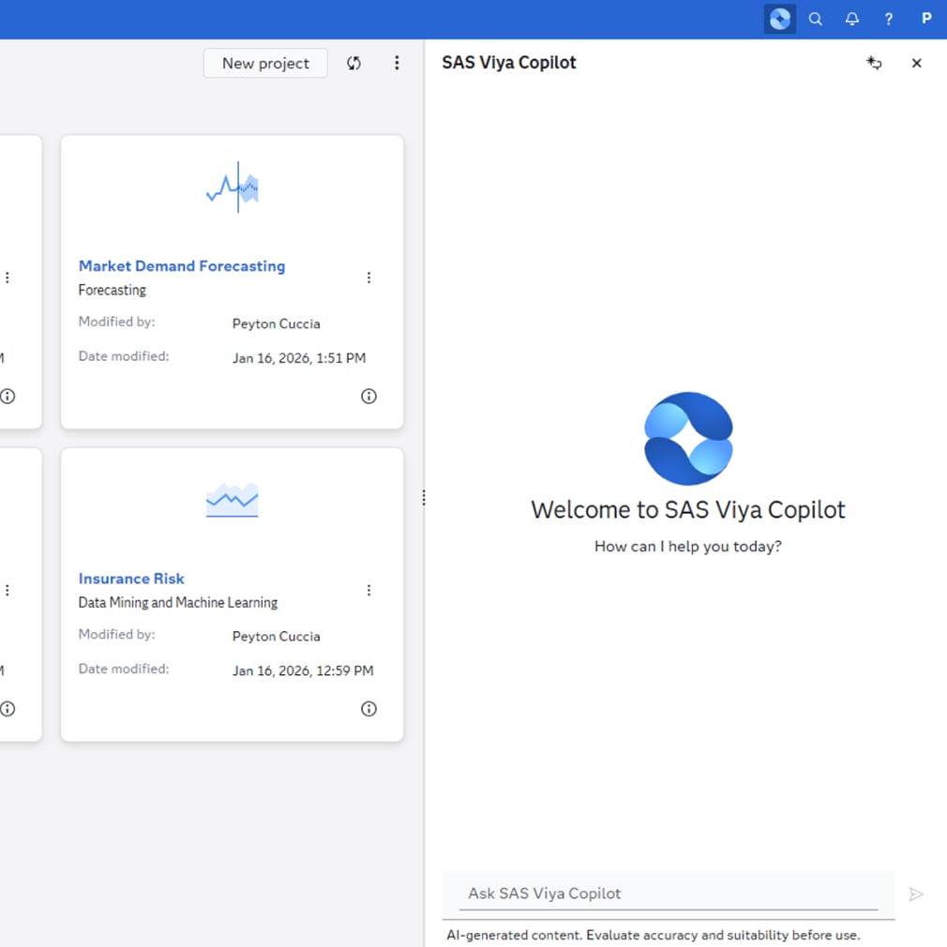The height and width of the screenshot is (947, 947).
Task: Click the send message arrow icon
Action: tap(916, 894)
